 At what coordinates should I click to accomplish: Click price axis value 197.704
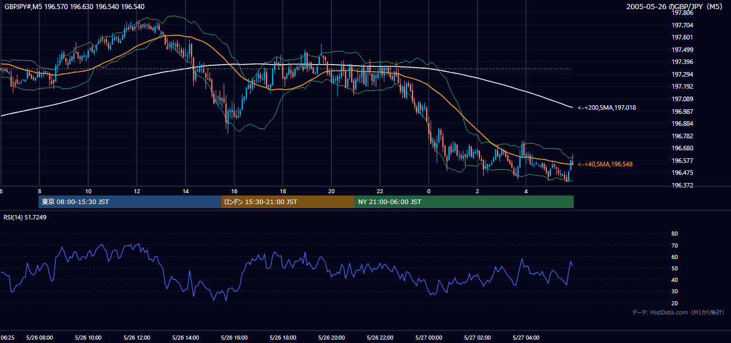pos(682,25)
